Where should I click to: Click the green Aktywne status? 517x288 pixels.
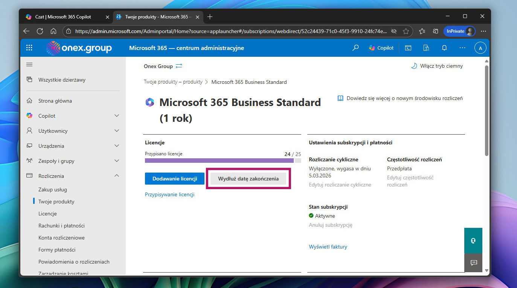pyautogui.click(x=322, y=216)
